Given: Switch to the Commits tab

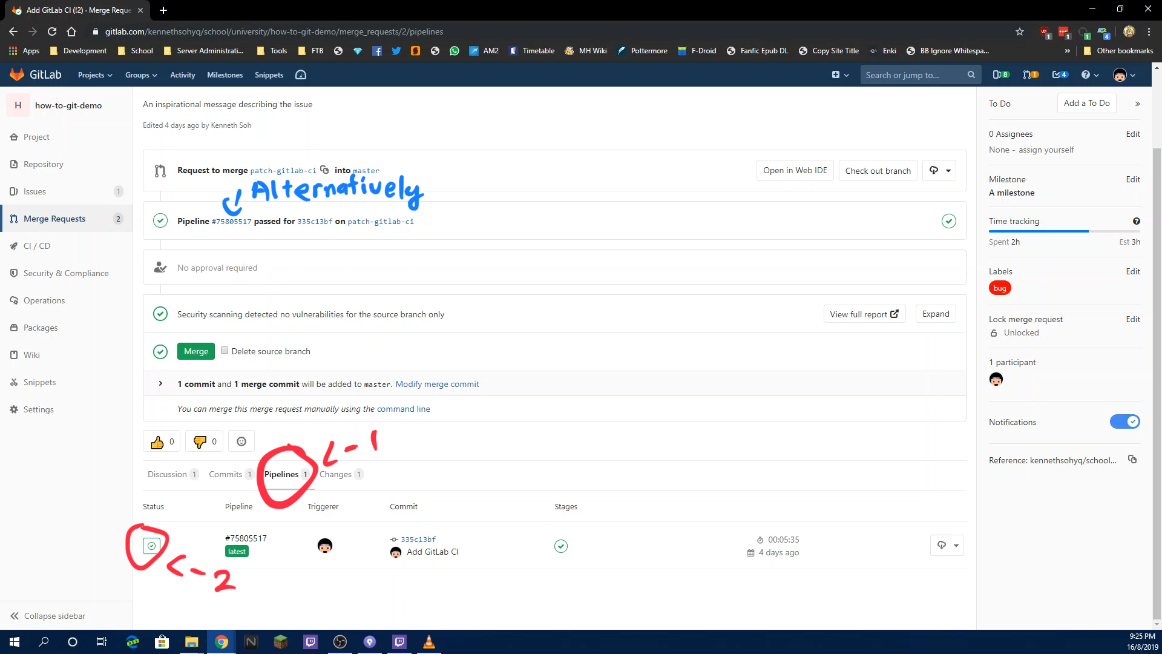Looking at the screenshot, I should [x=225, y=474].
